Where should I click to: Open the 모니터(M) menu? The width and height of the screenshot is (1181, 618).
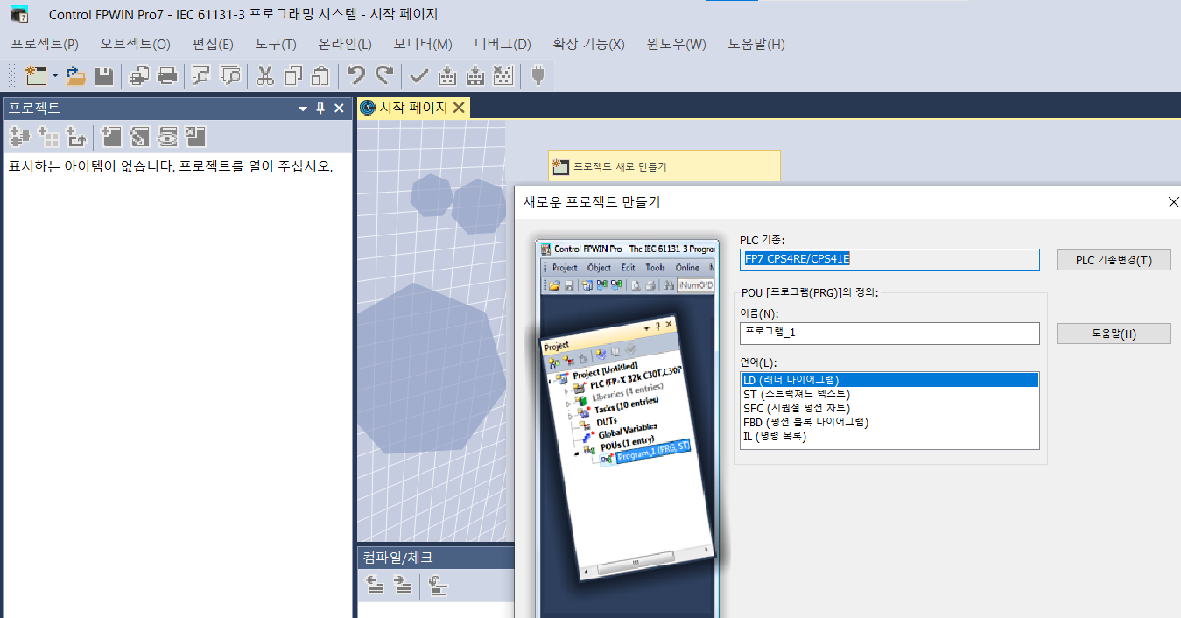(423, 45)
